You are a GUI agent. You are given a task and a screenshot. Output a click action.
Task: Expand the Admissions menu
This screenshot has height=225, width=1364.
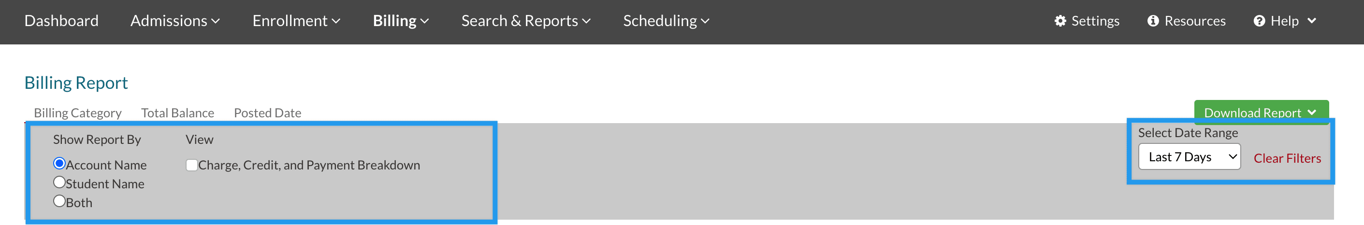[x=175, y=21]
